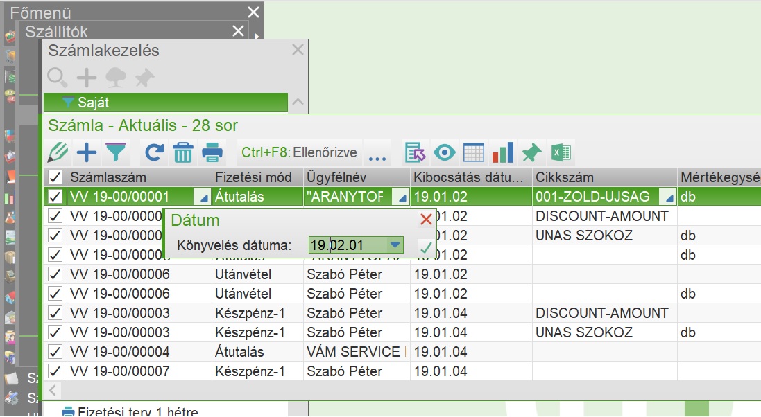Toggle checkbox of 19.01.02 DISCOUNT-AMOUNT row

[55, 216]
